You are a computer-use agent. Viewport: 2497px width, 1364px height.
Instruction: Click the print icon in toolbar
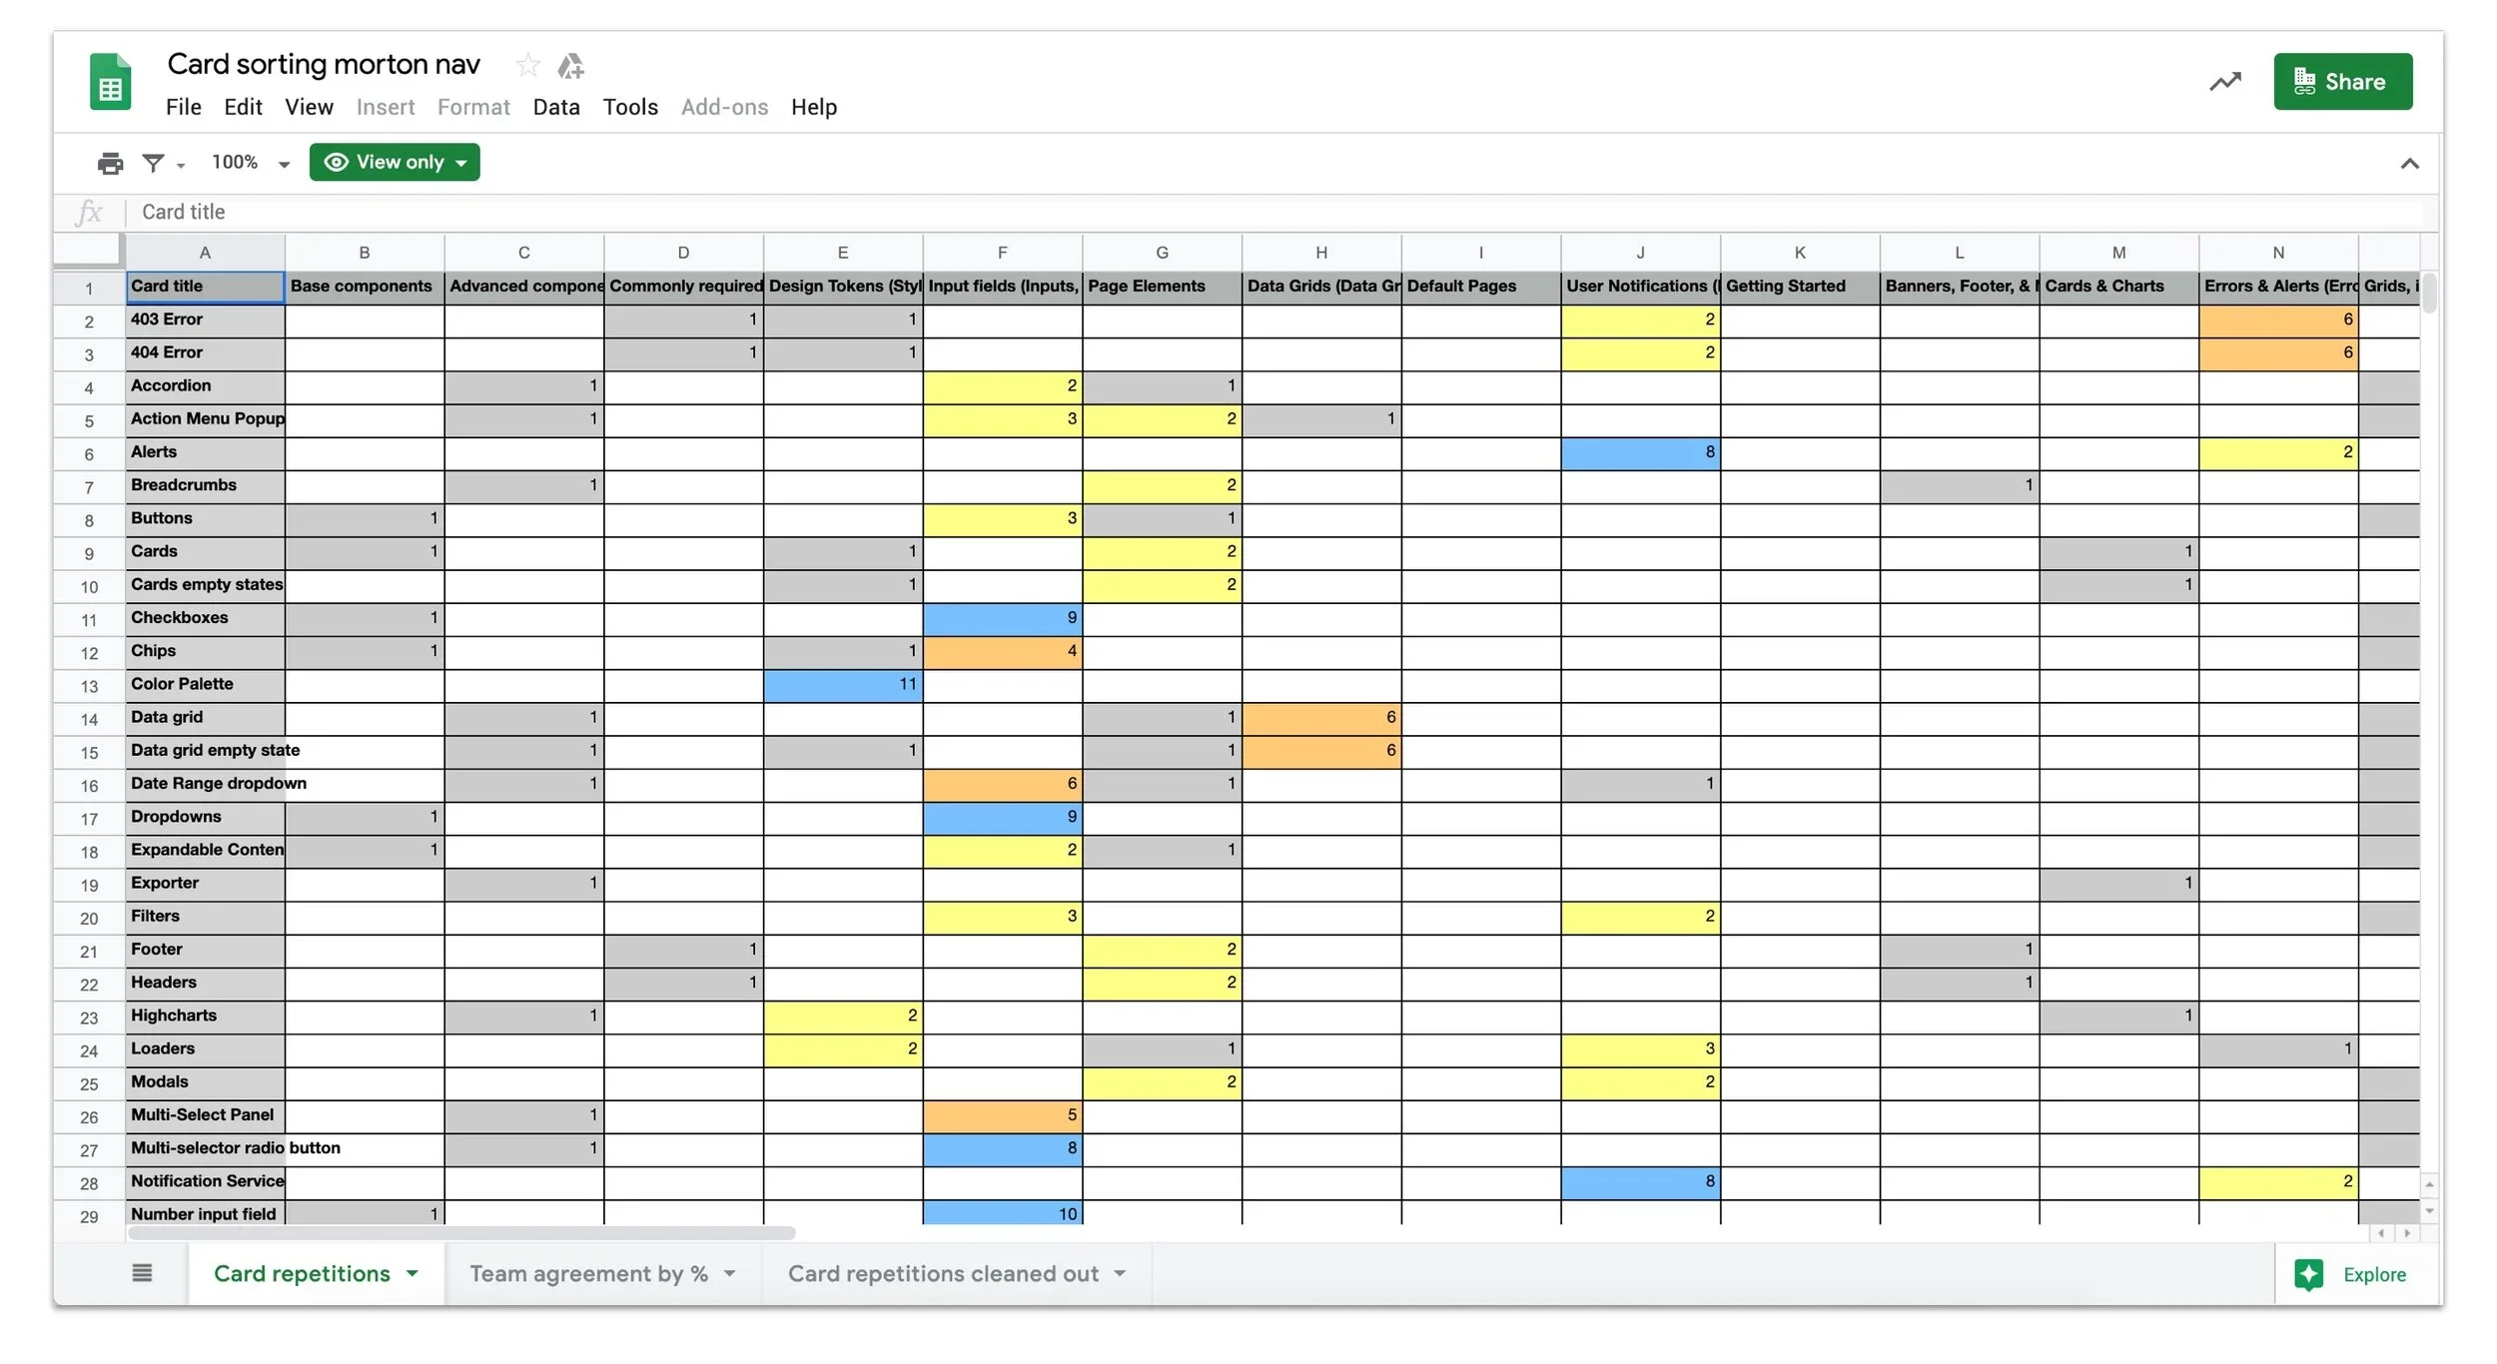(110, 163)
